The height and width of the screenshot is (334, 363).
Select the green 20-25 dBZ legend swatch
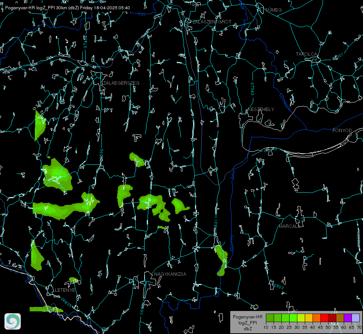click(x=286, y=318)
